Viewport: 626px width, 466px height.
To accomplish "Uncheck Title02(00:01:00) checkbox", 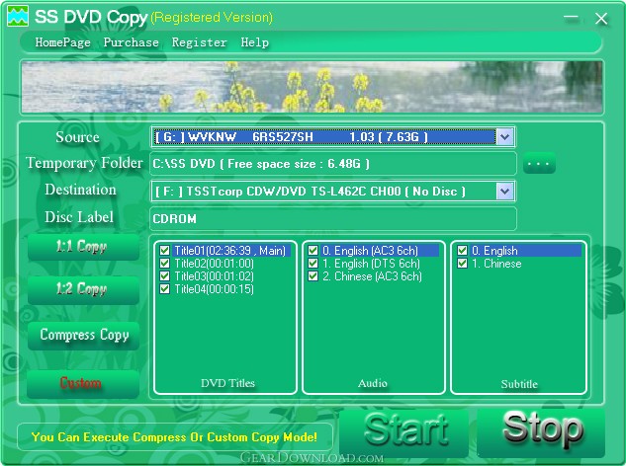I will pyautogui.click(x=164, y=263).
